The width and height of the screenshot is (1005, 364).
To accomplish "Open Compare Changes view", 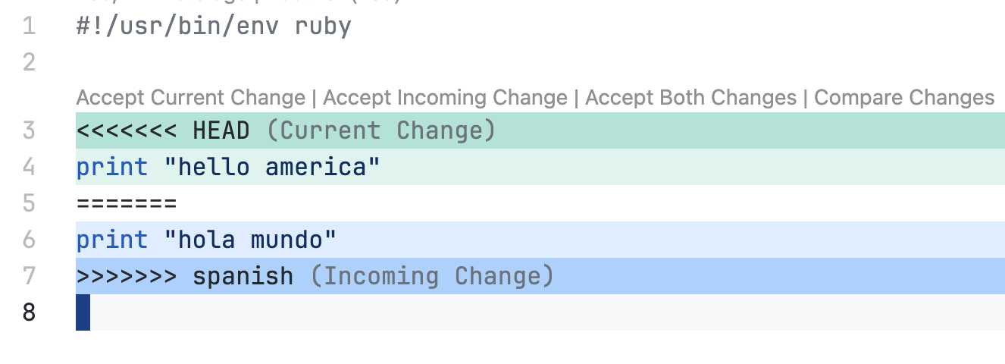I will tap(903, 98).
